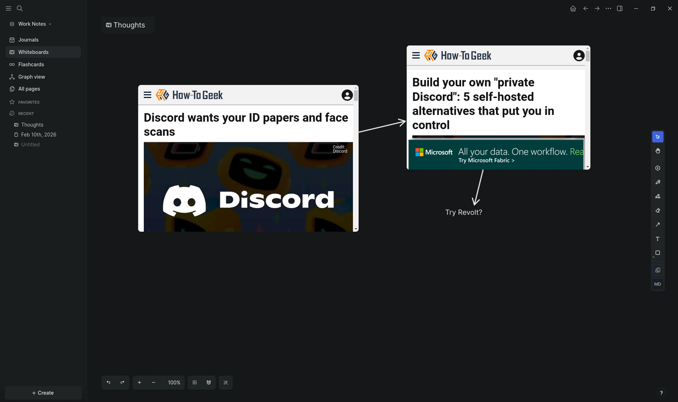This screenshot has width=678, height=402.
Task: Open Graph view in sidebar
Action: (x=43, y=77)
